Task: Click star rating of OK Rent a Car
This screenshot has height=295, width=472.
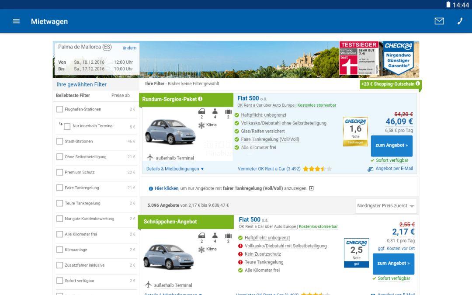Action: click(317, 169)
